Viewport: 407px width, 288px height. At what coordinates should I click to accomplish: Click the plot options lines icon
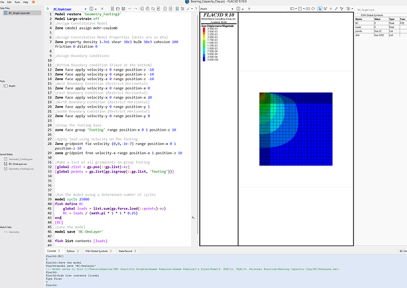(349, 9)
